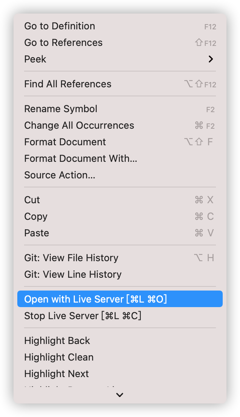Viewport: 240px width, 417px height.
Task: Open the Peek submenu
Action: 120,59
